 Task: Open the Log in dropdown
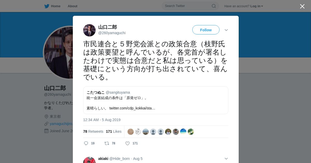coord(257,6)
